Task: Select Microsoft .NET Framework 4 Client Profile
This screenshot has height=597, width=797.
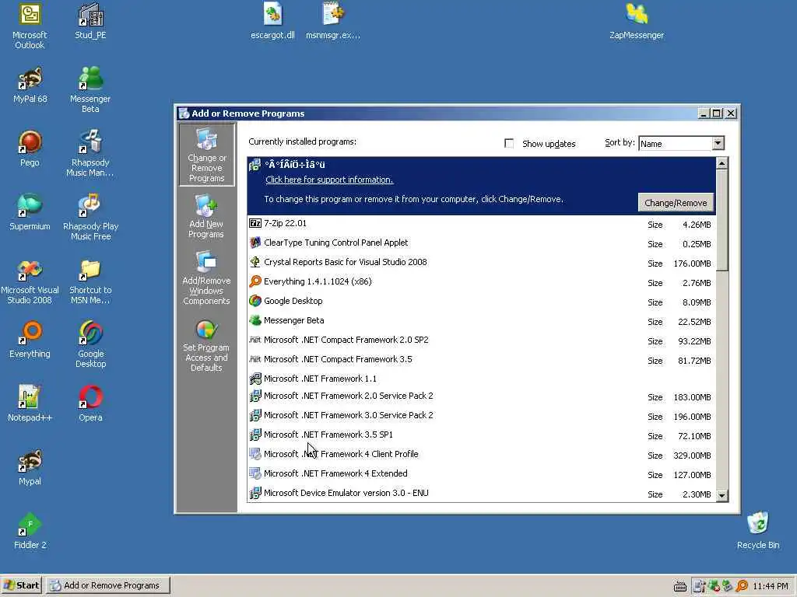Action: click(x=481, y=454)
